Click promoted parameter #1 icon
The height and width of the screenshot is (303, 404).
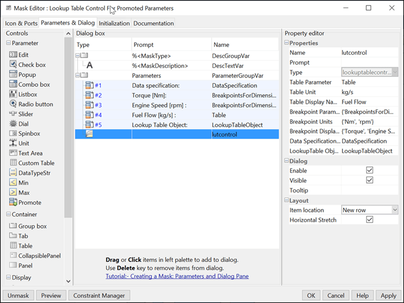[89, 85]
